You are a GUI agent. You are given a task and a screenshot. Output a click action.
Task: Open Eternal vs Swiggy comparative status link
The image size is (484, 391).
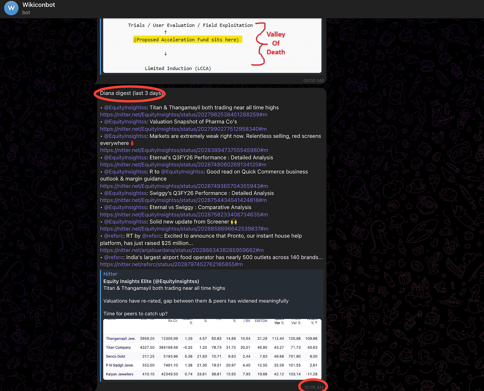(184, 214)
